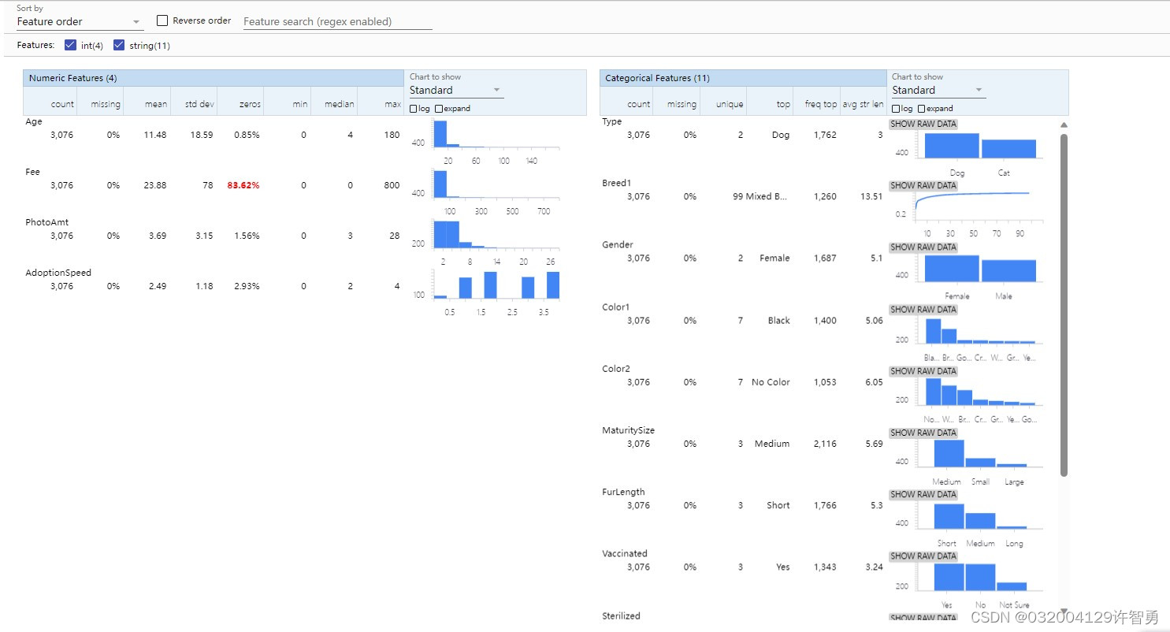Viewport: 1170px width, 632px height.
Task: Click the Age max value 180
Action: [392, 135]
